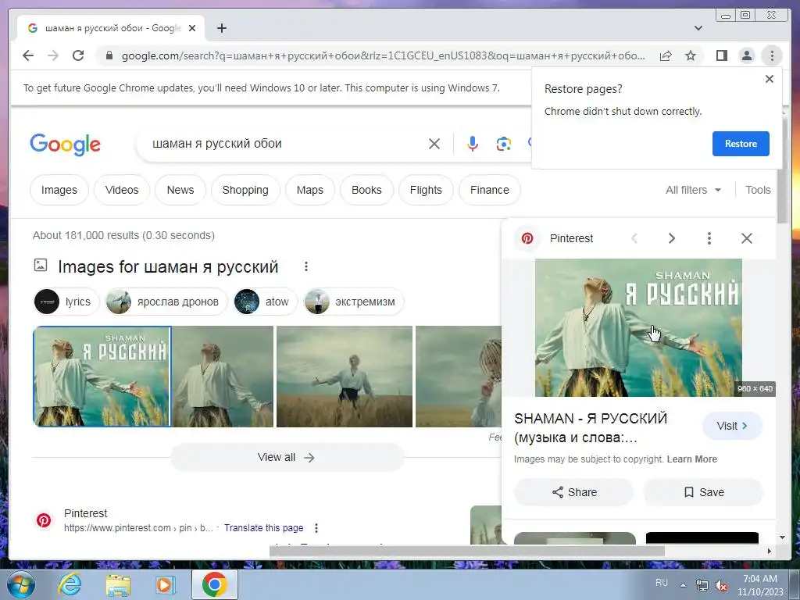This screenshot has height=600, width=800.
Task: Open Windows Media Player in taskbar
Action: tap(166, 584)
